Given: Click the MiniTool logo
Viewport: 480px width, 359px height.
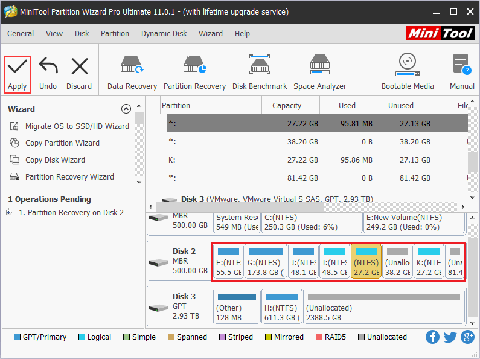Looking at the screenshot, I should [440, 33].
